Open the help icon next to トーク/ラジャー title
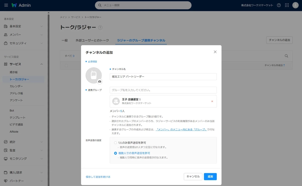The height and width of the screenshot is (186, 302). [x=100, y=28]
